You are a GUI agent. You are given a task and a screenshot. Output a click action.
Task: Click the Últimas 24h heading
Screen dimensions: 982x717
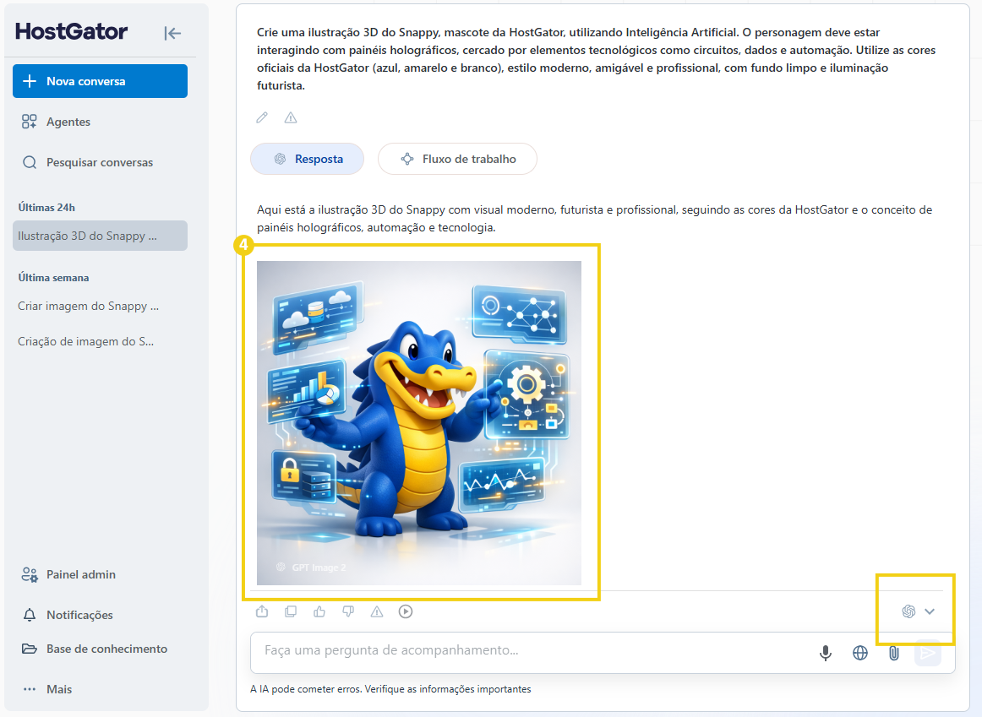click(46, 208)
